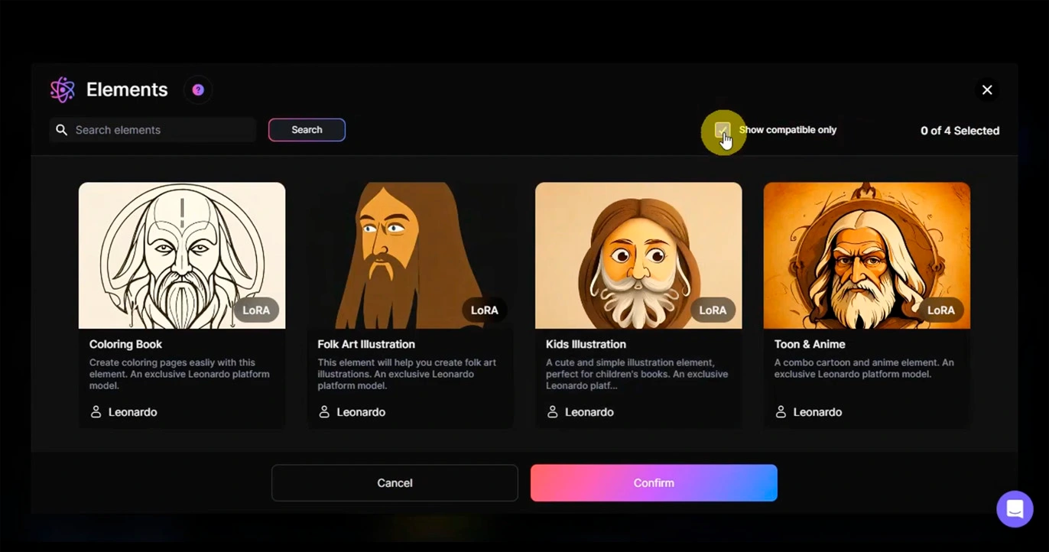Click the Coloring Book description text

(x=180, y=375)
